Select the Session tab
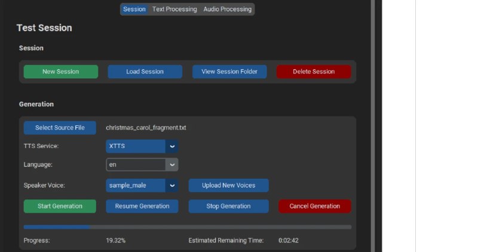 [134, 10]
